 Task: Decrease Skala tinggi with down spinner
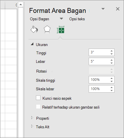coord(111,81)
